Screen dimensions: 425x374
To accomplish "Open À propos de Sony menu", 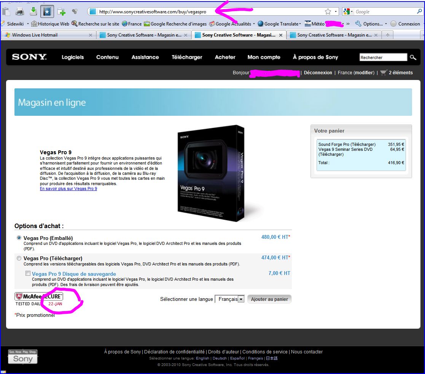I will point(315,57).
